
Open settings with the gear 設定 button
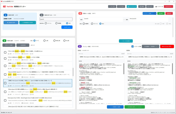(x=142, y=7)
